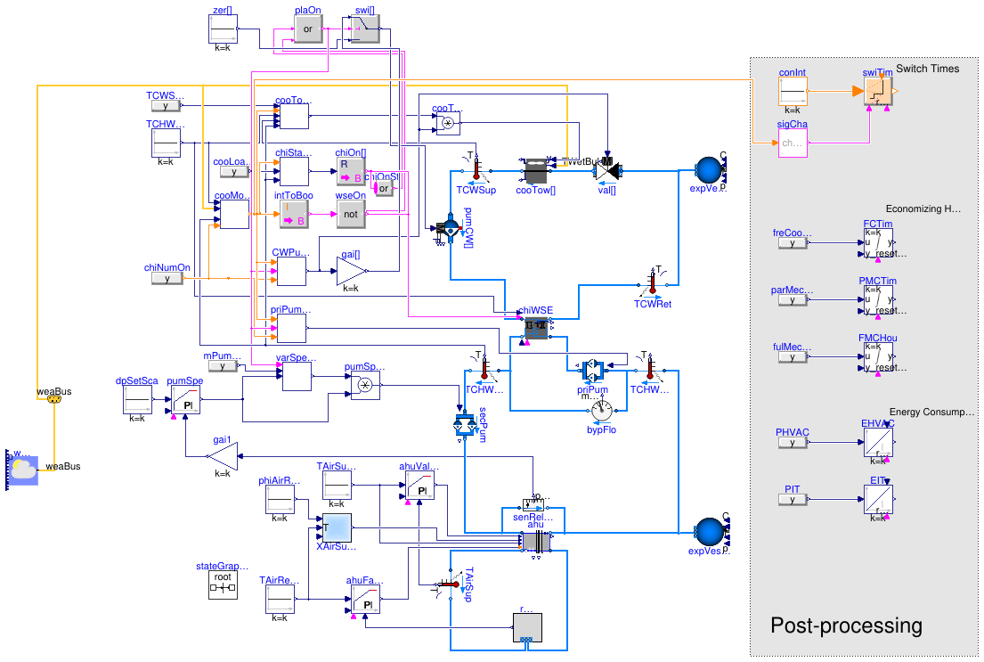This screenshot has width=984, height=662.
Task: Select the gai1 gain triangle
Action: 223,456
